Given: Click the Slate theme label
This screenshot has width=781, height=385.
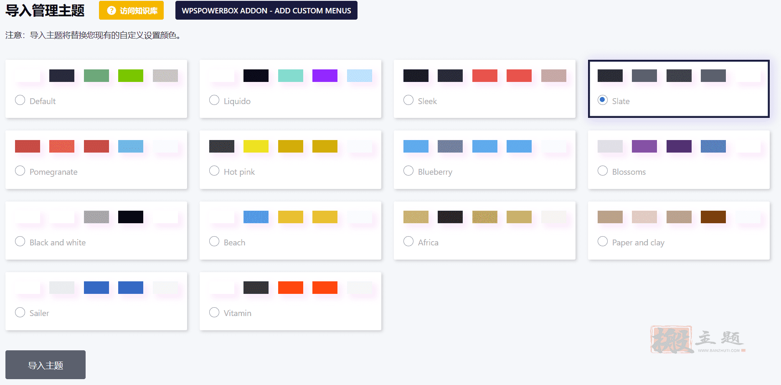Looking at the screenshot, I should (621, 101).
